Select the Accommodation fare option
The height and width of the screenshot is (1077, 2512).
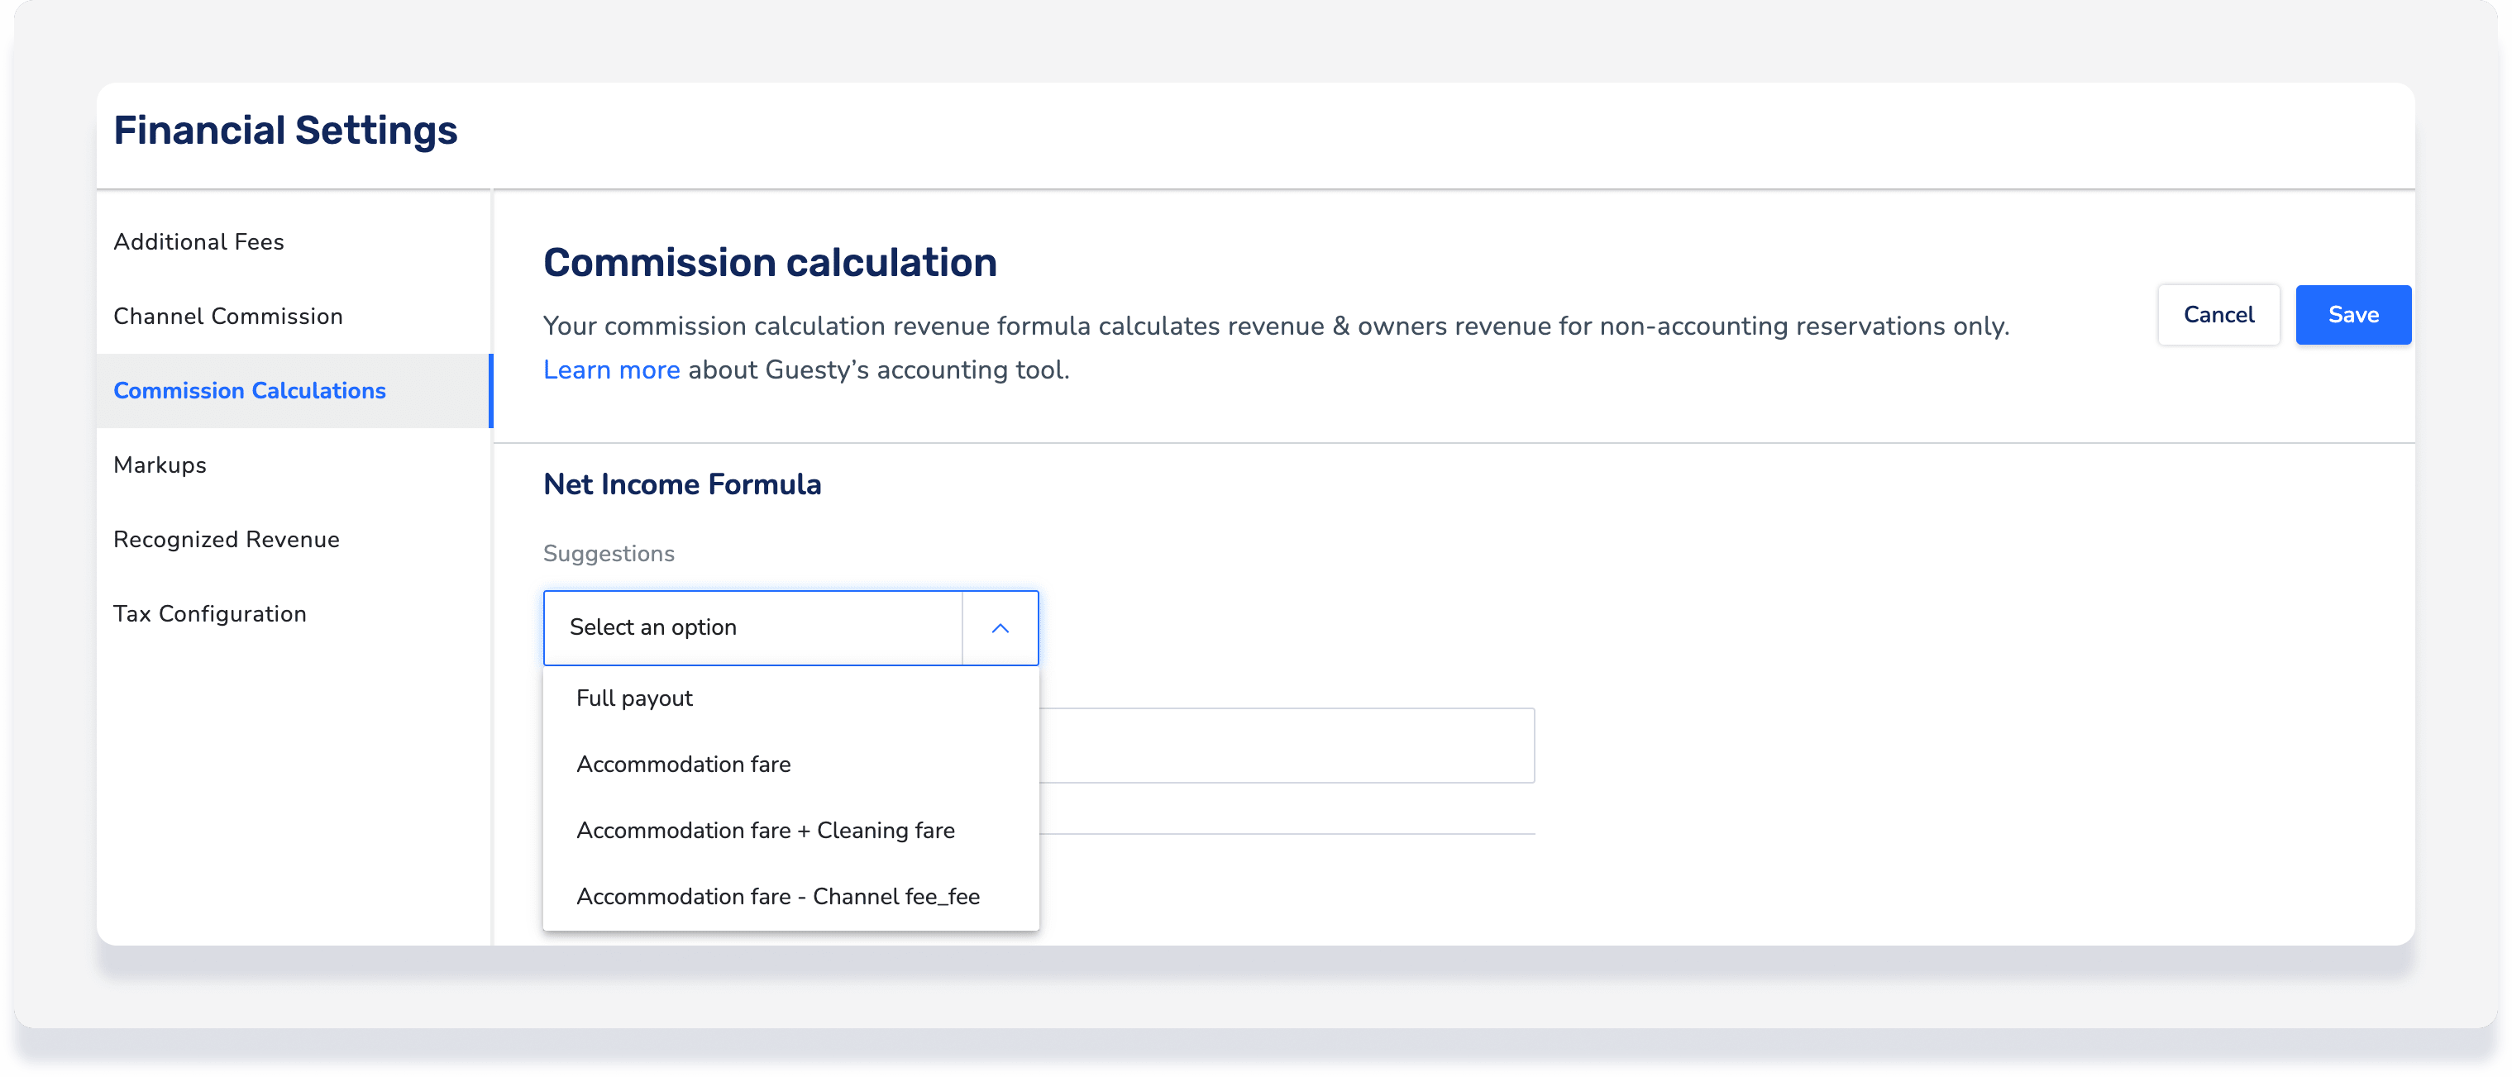coord(683,764)
